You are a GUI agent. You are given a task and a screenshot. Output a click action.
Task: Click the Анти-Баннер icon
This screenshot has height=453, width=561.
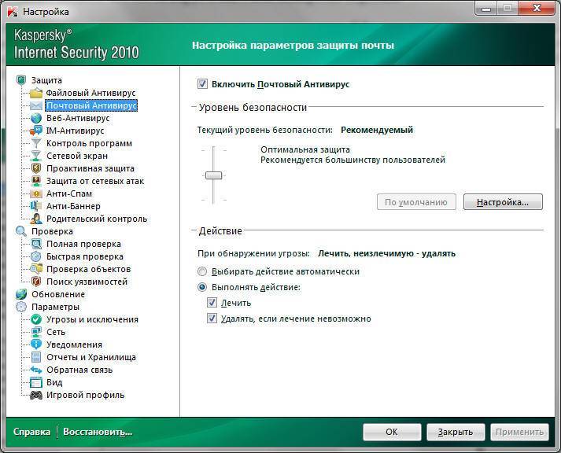pyautogui.click(x=35, y=206)
